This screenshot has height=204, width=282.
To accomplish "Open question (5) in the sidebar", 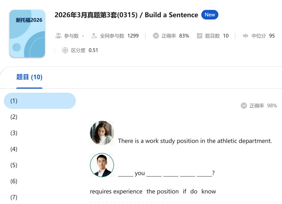I will click(x=13, y=165).
